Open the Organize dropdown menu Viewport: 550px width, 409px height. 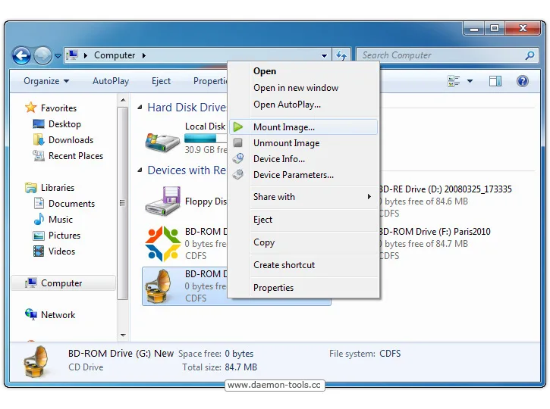pos(46,81)
